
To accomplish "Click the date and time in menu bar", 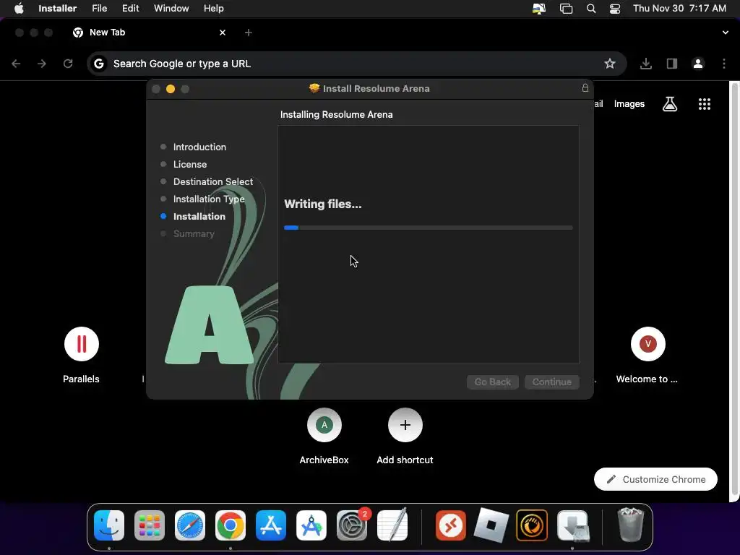I will tap(679, 9).
